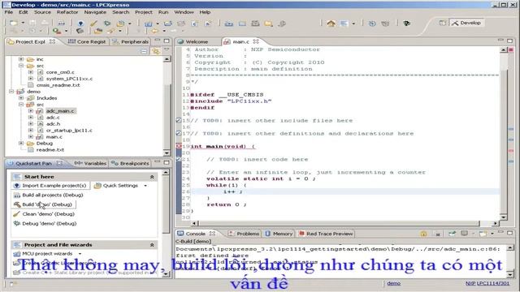Expand the adc_main.c tree node
520x292 pixels.
pos(31,111)
